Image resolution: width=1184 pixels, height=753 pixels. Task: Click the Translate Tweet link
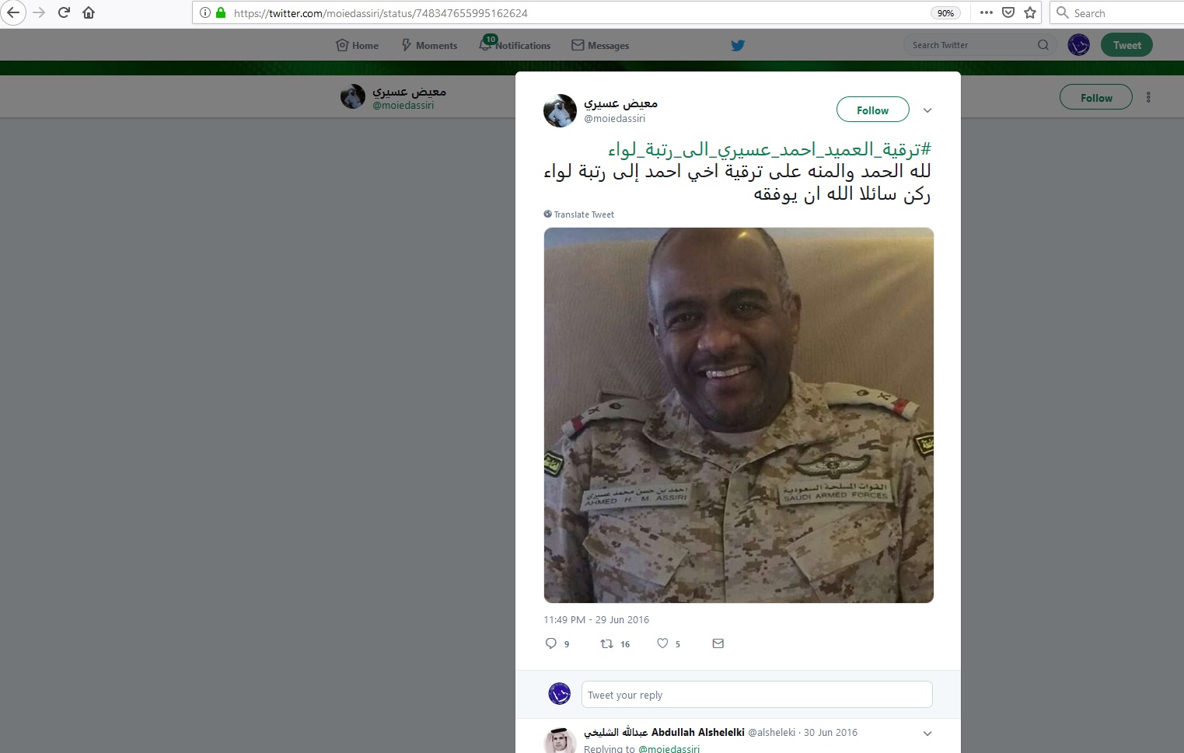(579, 214)
